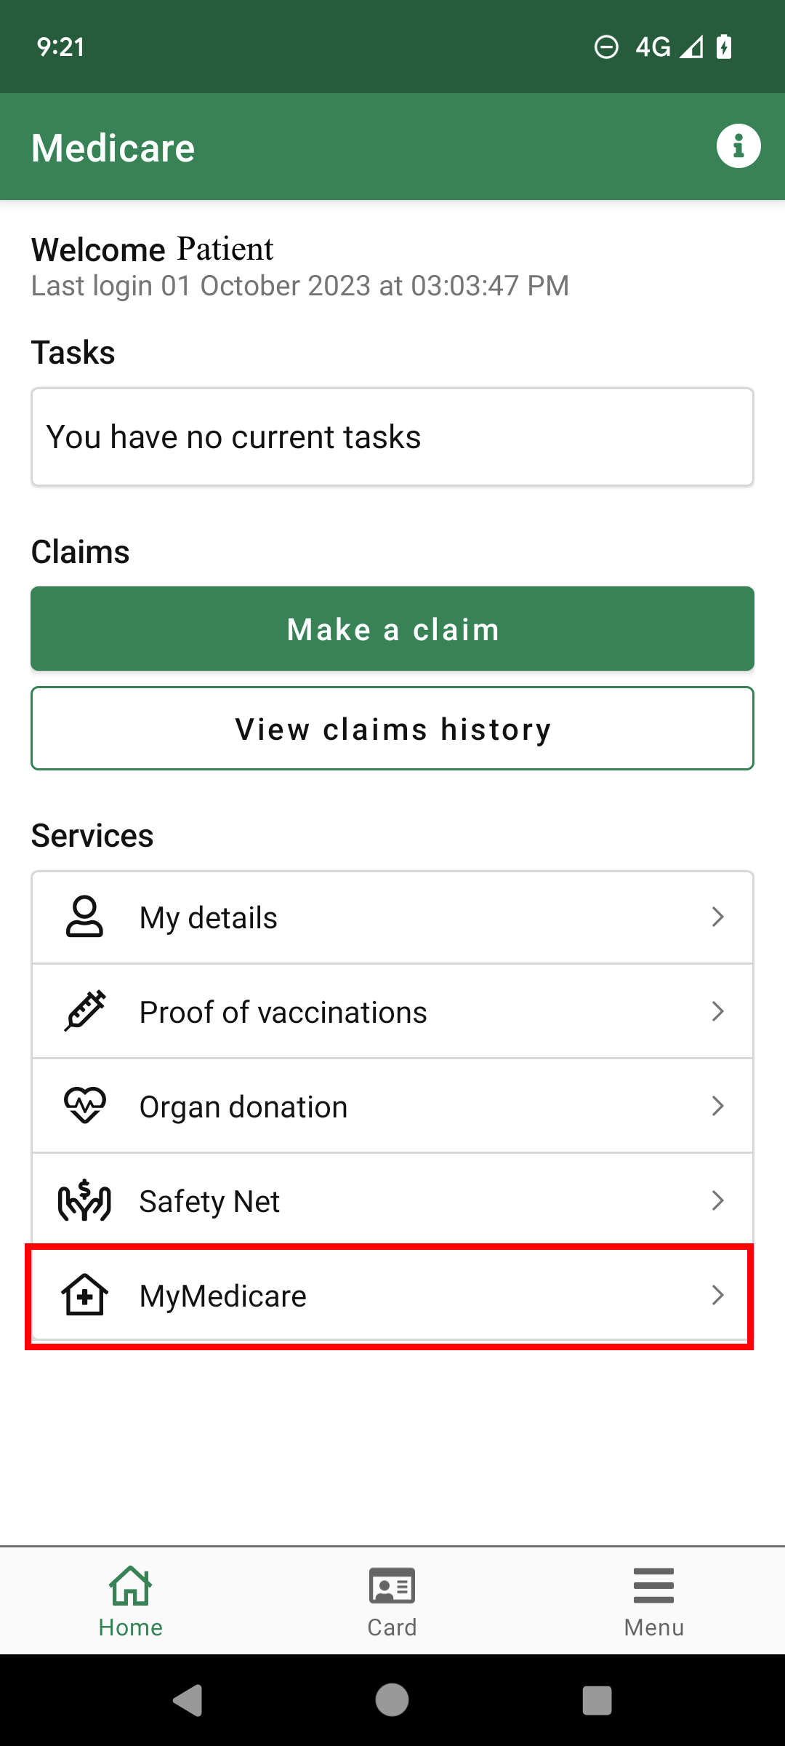Open the Menu tab
Viewport: 785px width, 1746px height.
[653, 1601]
